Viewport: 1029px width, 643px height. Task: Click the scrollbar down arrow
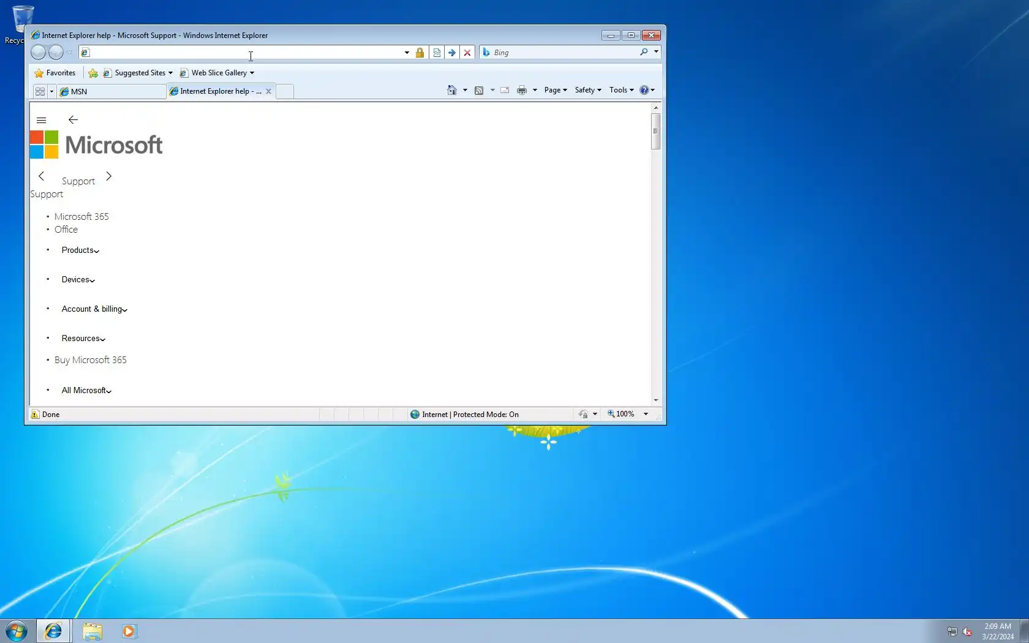(656, 400)
